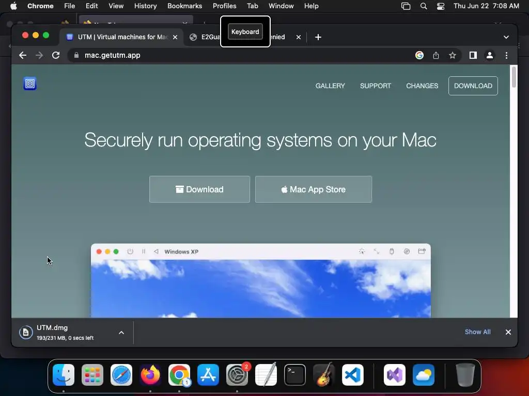Open Visual Studio Code from the Dock

tap(353, 375)
